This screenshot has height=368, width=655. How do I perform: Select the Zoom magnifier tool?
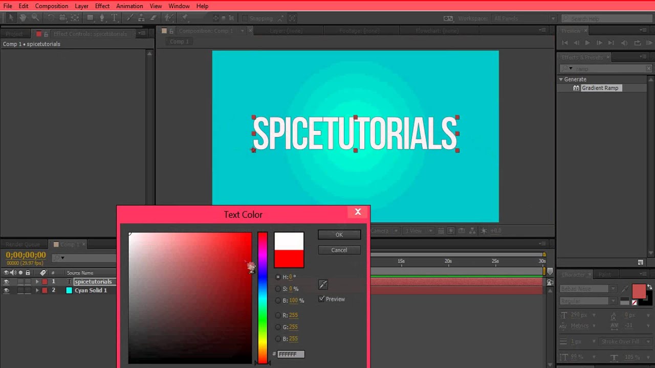pyautogui.click(x=35, y=18)
